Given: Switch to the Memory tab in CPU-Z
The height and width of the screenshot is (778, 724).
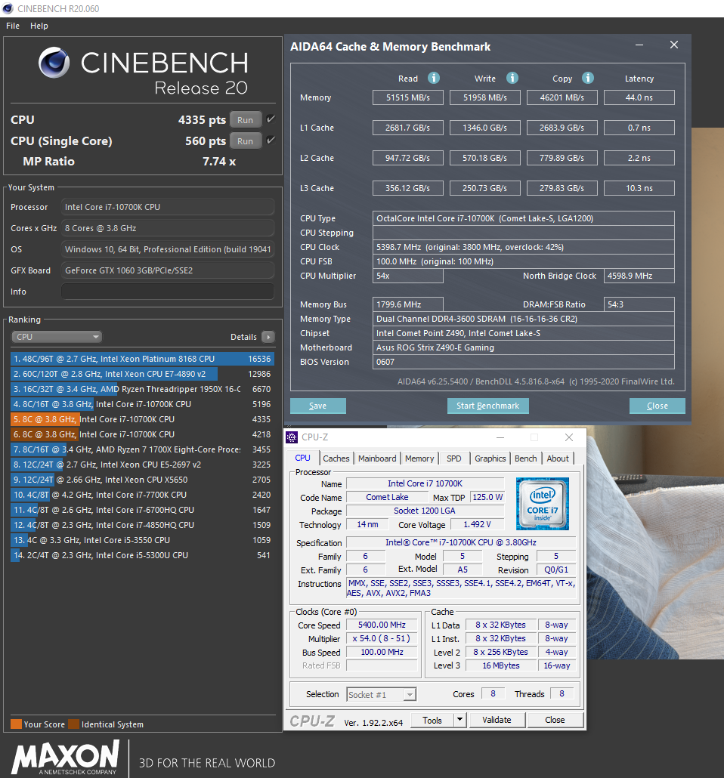Looking at the screenshot, I should coord(419,458).
